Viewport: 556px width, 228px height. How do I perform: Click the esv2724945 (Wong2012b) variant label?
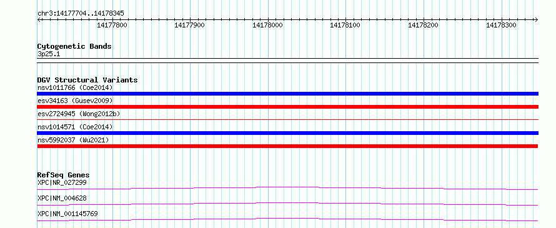coord(79,114)
